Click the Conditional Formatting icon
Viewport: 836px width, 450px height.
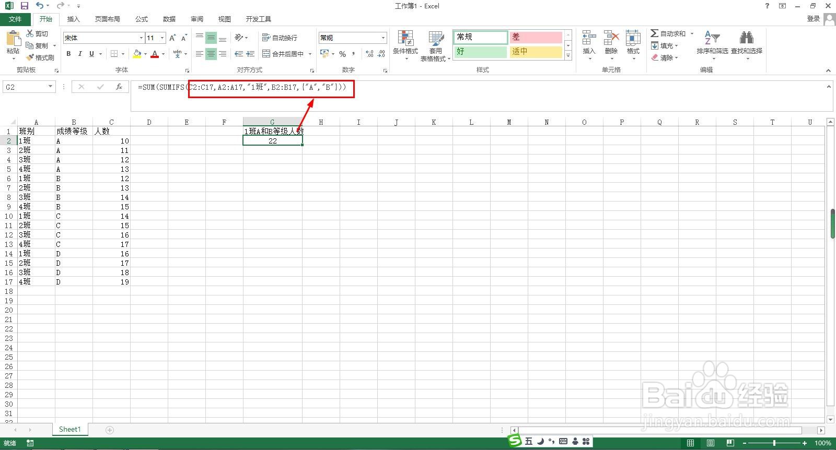[x=405, y=38]
